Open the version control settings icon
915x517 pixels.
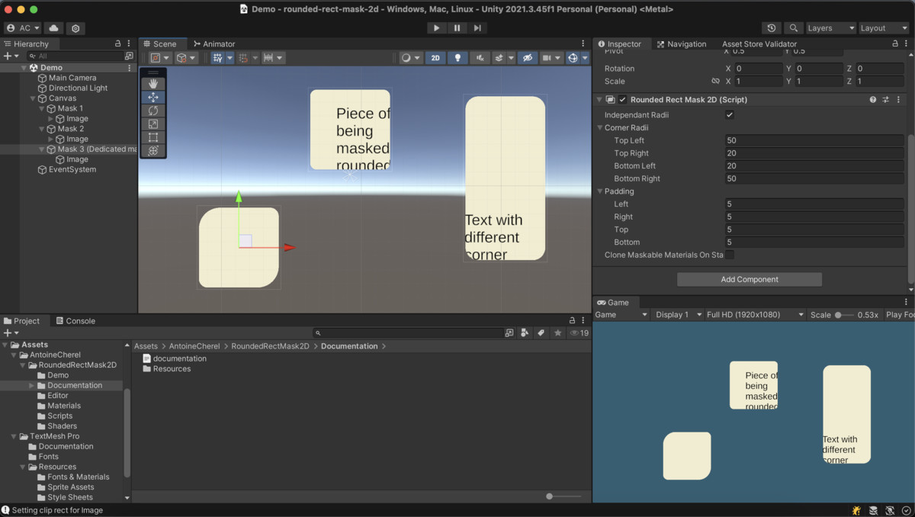(75, 28)
